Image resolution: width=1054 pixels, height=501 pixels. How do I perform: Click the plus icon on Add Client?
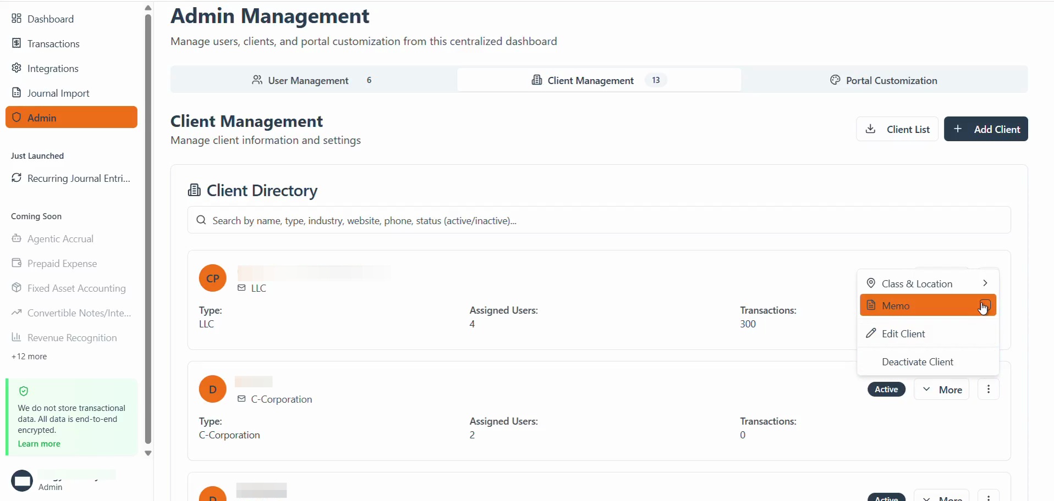[x=958, y=129]
